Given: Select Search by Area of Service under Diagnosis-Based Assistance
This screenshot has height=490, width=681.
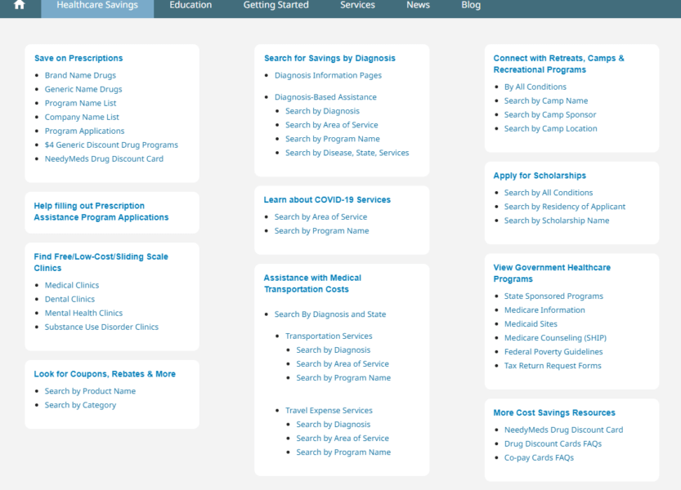Looking at the screenshot, I should [x=331, y=125].
